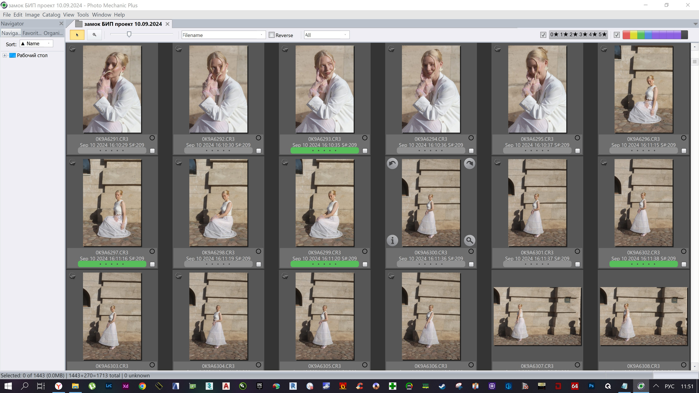Open the All filter dropdown
Viewport: 699px width, 393px height.
click(327, 35)
